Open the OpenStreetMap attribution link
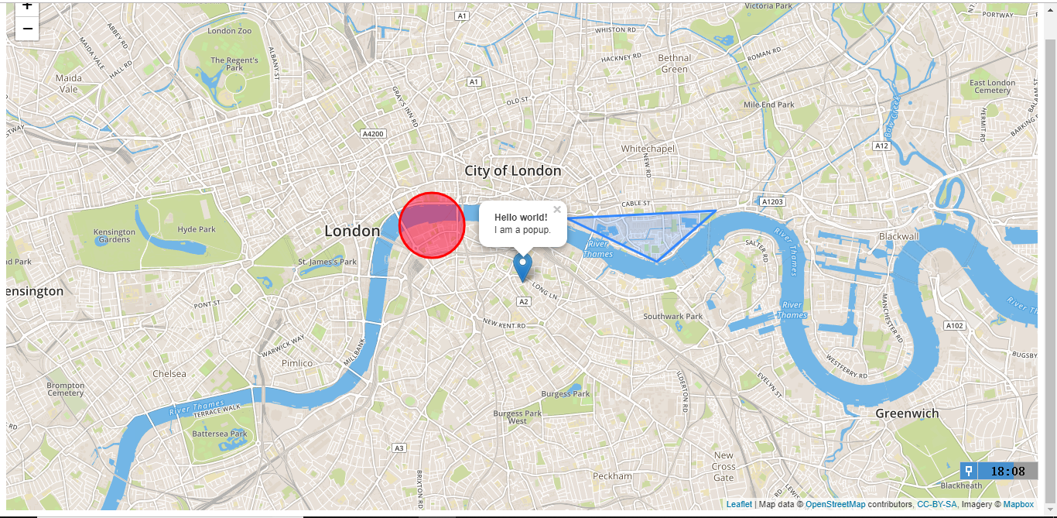1057x518 pixels. click(x=835, y=504)
